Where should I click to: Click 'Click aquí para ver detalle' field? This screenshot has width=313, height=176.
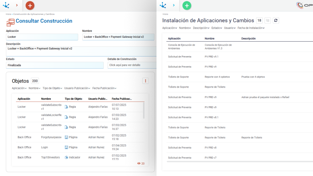pyautogui.click(x=132, y=65)
